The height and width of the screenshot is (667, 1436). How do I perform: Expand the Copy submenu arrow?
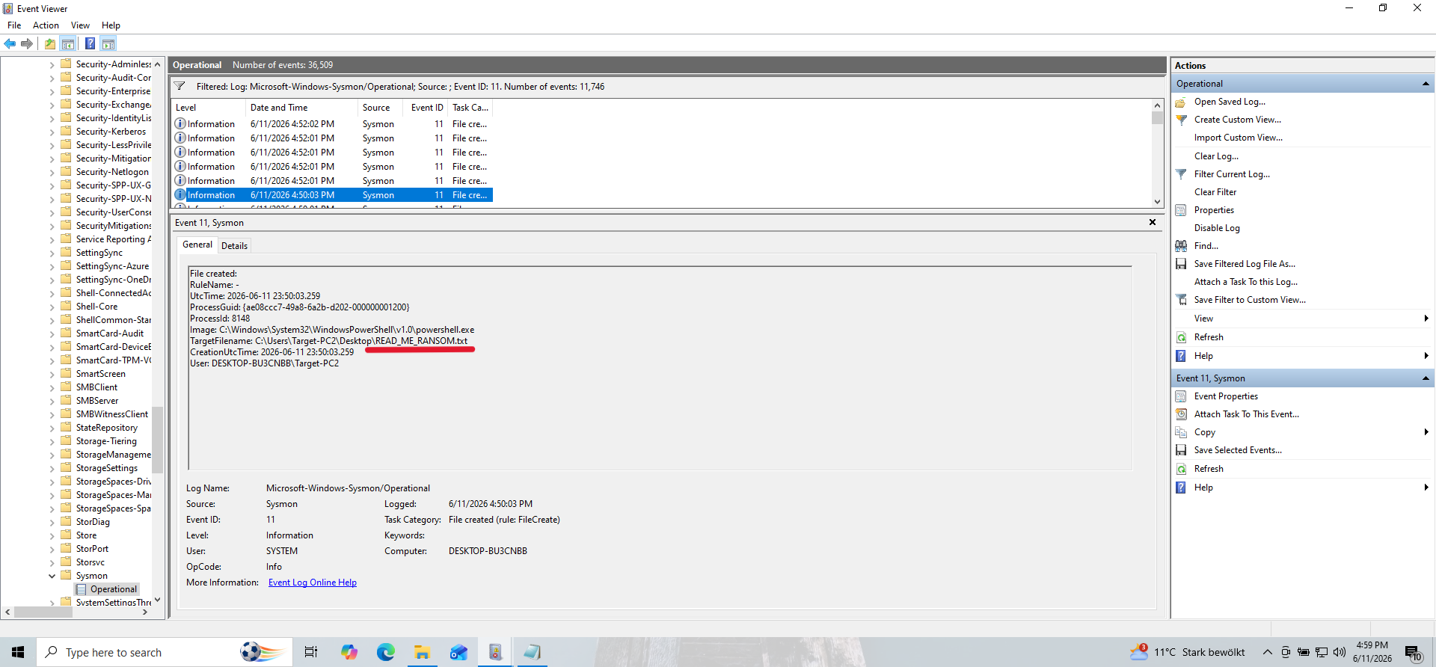point(1426,432)
